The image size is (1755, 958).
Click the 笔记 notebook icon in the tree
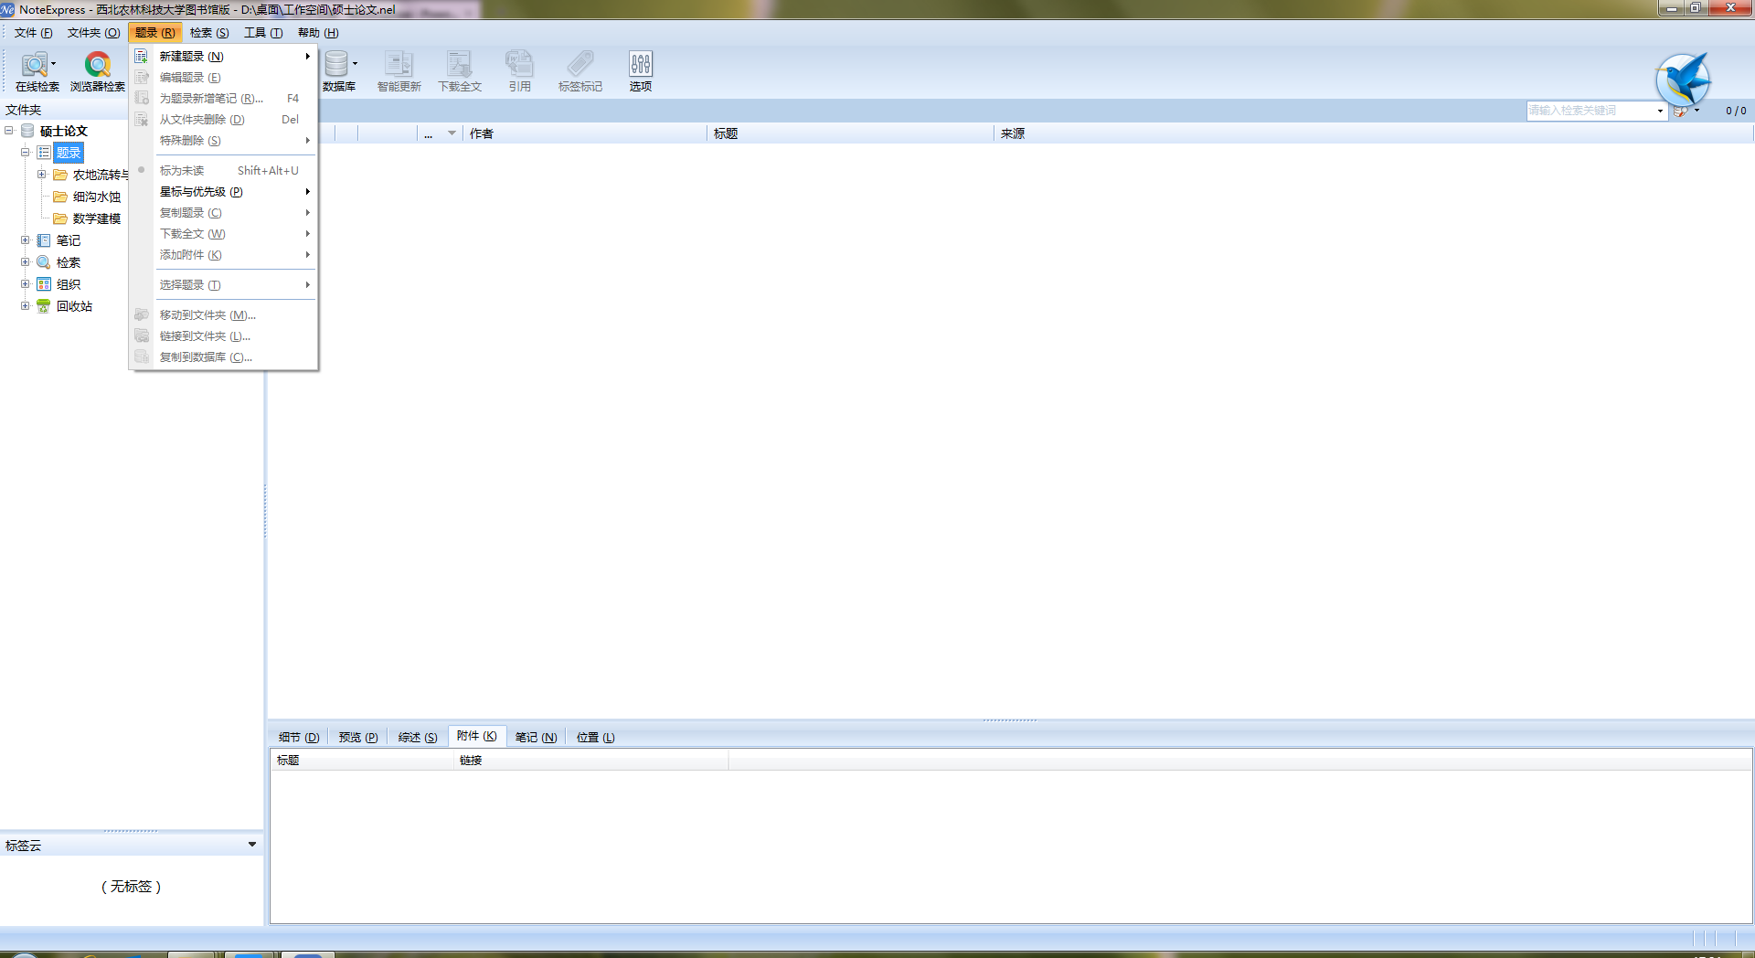click(43, 240)
